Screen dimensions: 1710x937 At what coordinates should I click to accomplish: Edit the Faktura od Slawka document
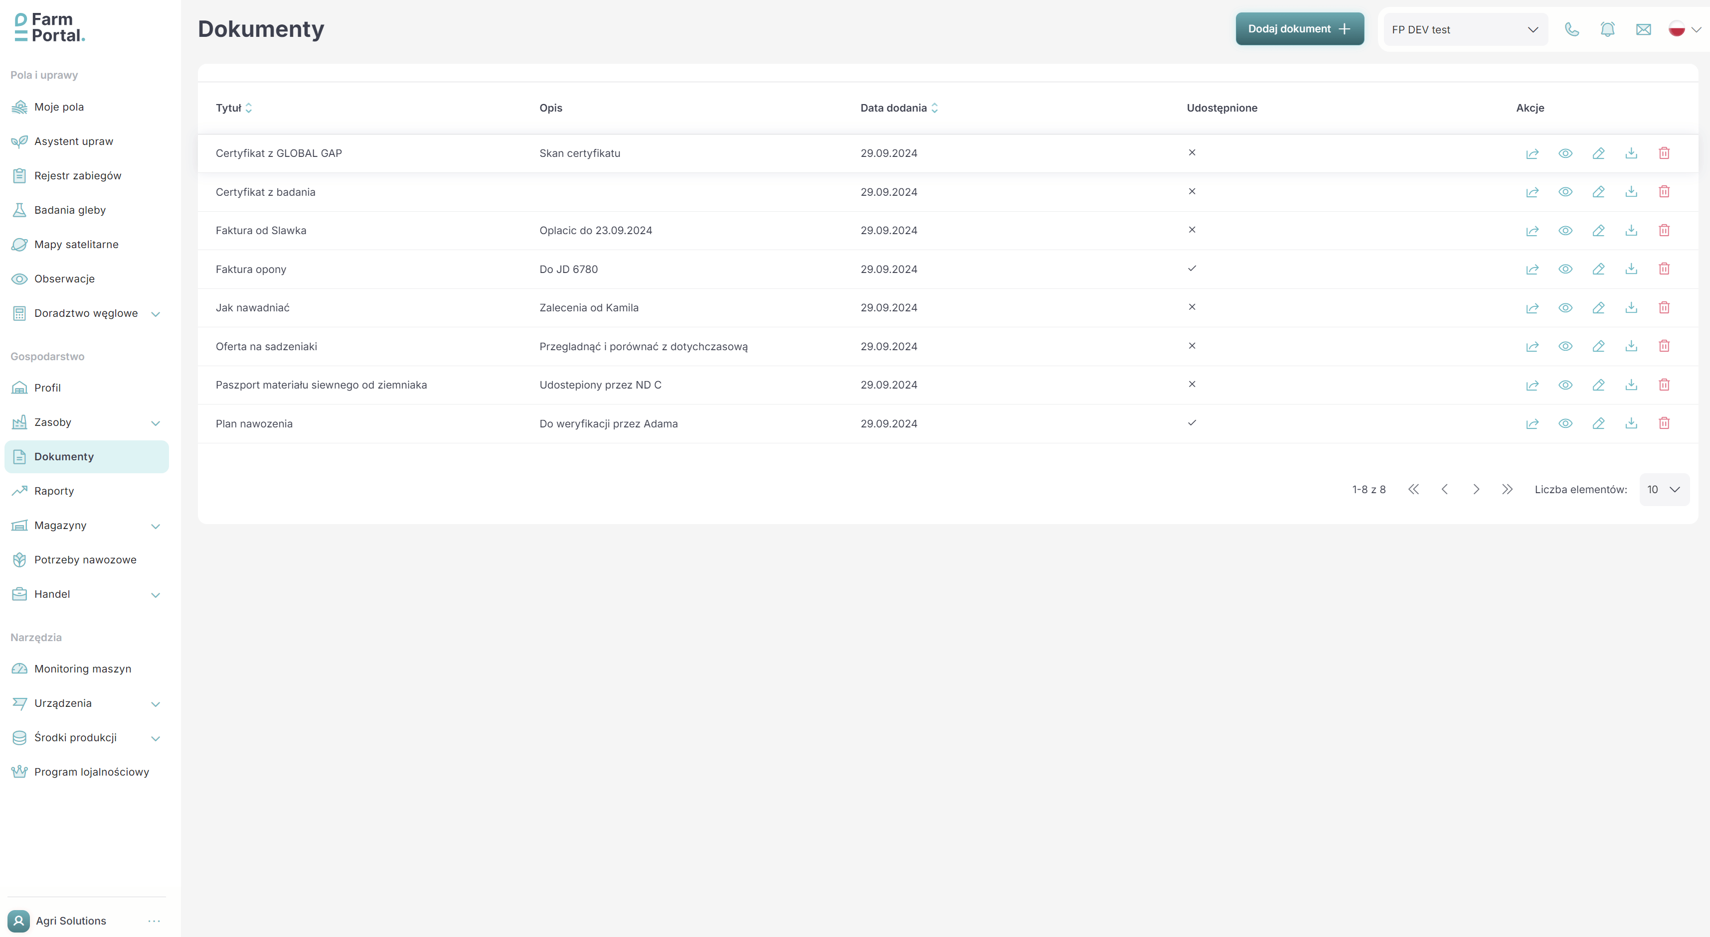[x=1598, y=230]
